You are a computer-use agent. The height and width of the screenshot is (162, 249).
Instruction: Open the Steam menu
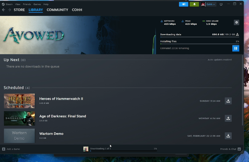9,4
